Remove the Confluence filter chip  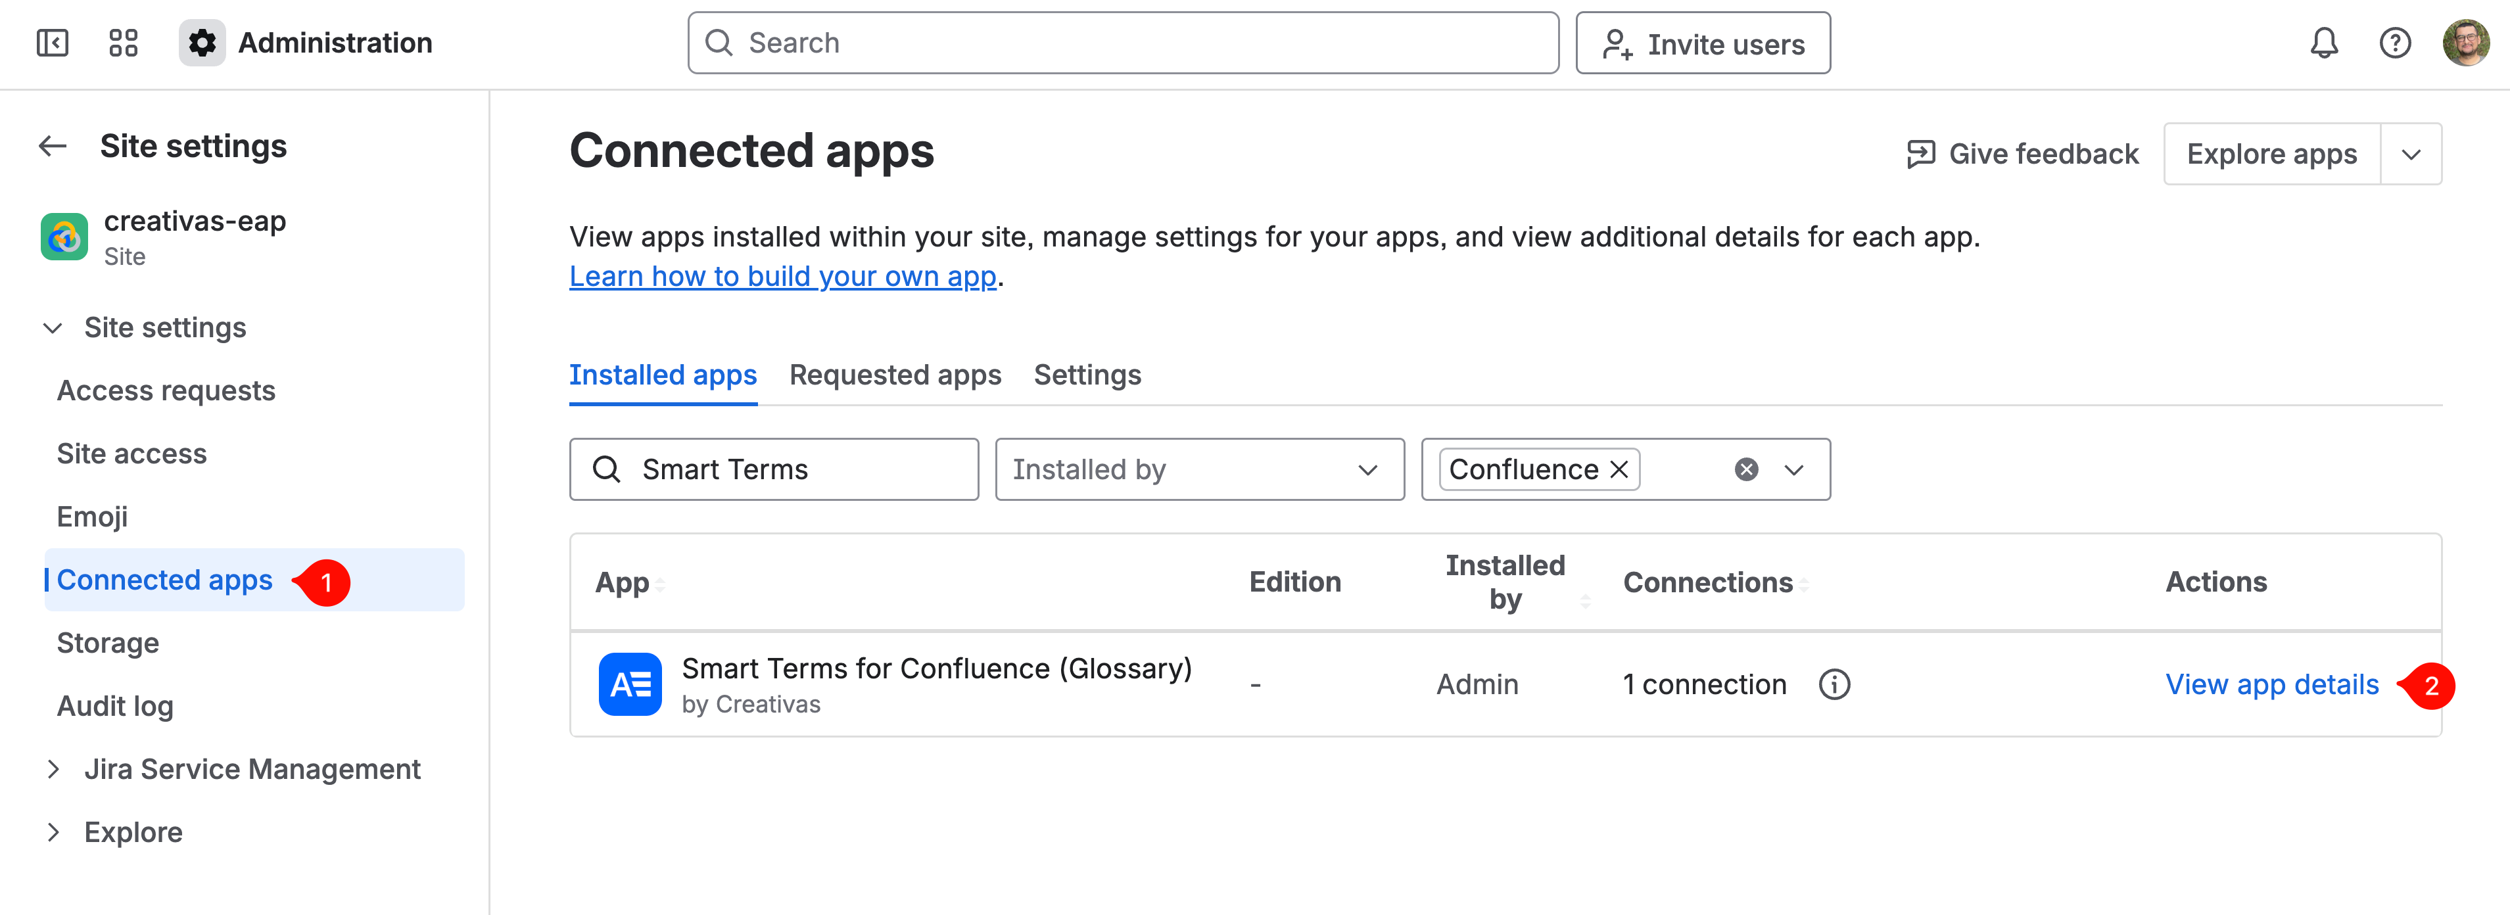1619,470
